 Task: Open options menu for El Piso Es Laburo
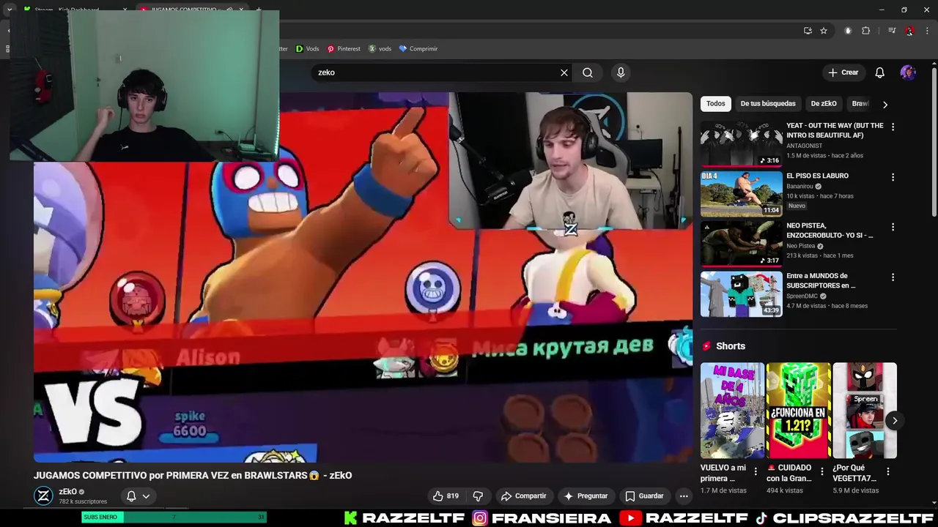coord(893,177)
